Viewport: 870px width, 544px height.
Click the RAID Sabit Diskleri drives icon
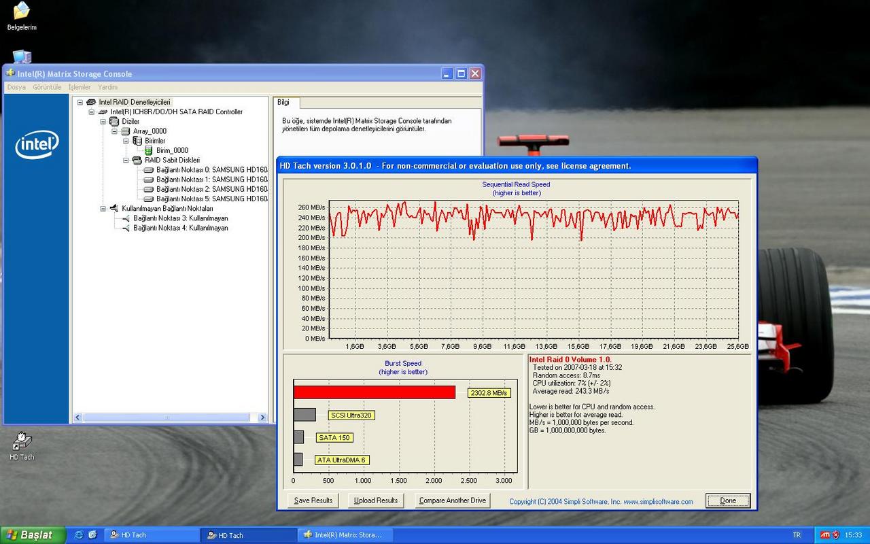[x=137, y=160]
